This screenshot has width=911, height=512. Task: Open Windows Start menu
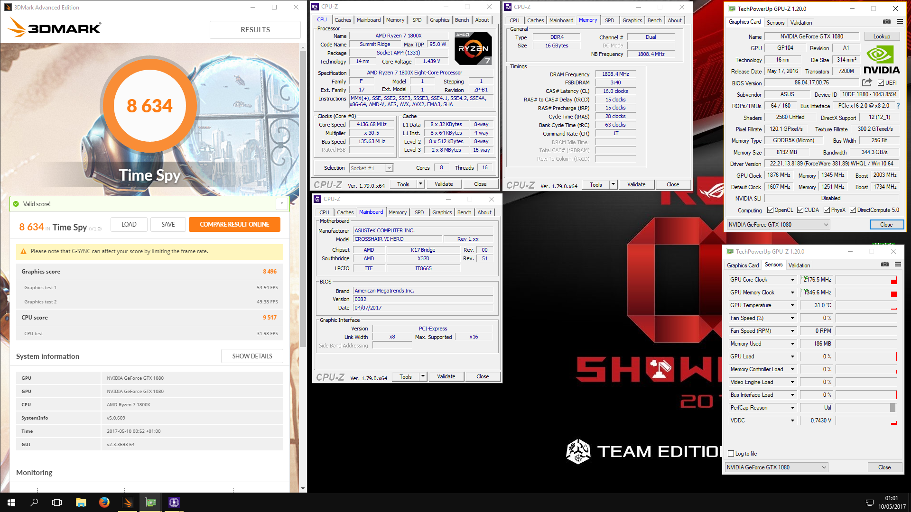[11, 503]
